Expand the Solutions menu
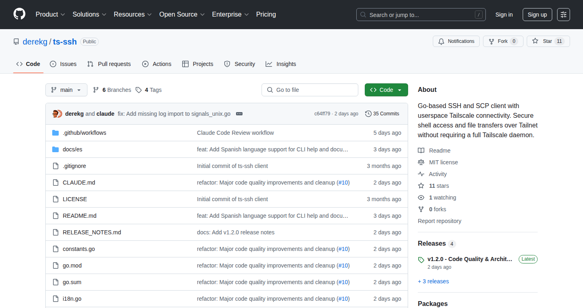The width and height of the screenshot is (583, 308). [x=89, y=15]
